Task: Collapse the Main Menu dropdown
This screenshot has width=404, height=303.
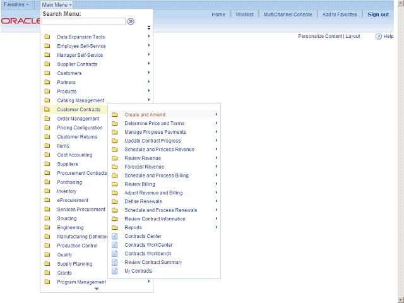Action: 57,4
